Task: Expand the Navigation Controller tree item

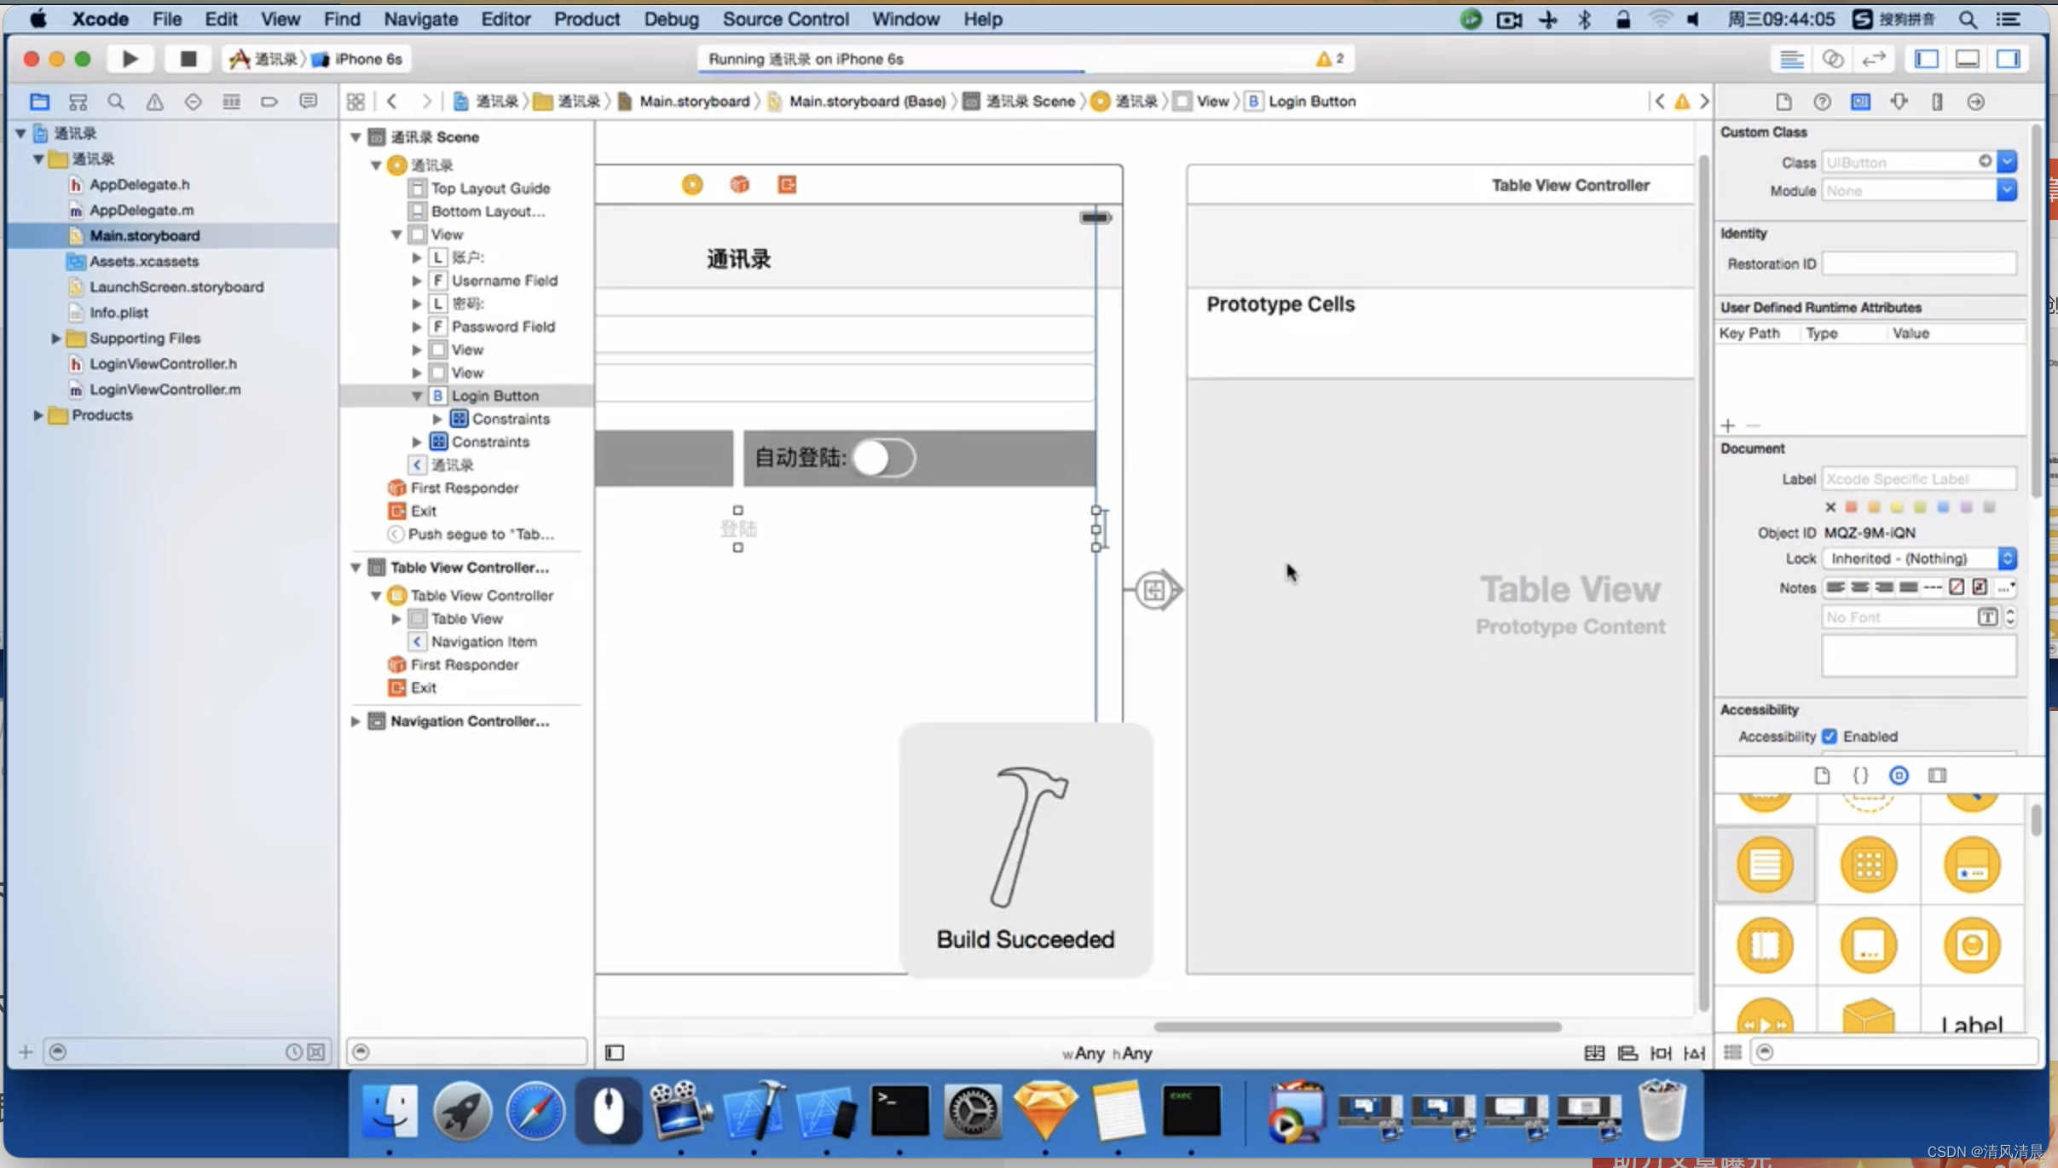Action: point(356,721)
